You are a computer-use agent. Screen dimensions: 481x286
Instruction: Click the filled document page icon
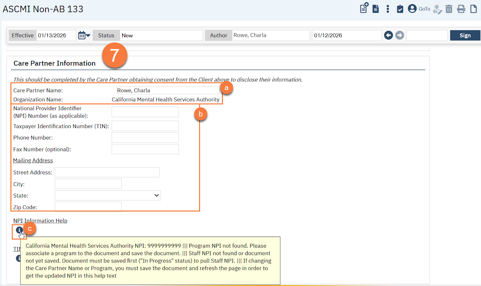point(375,9)
